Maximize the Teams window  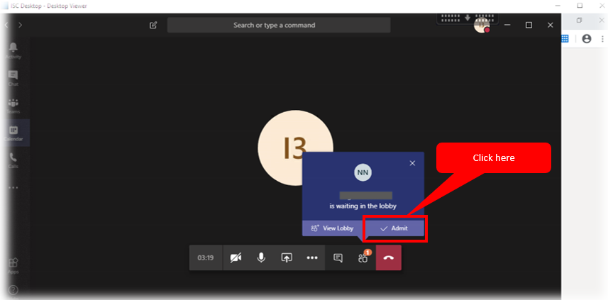pos(529,26)
